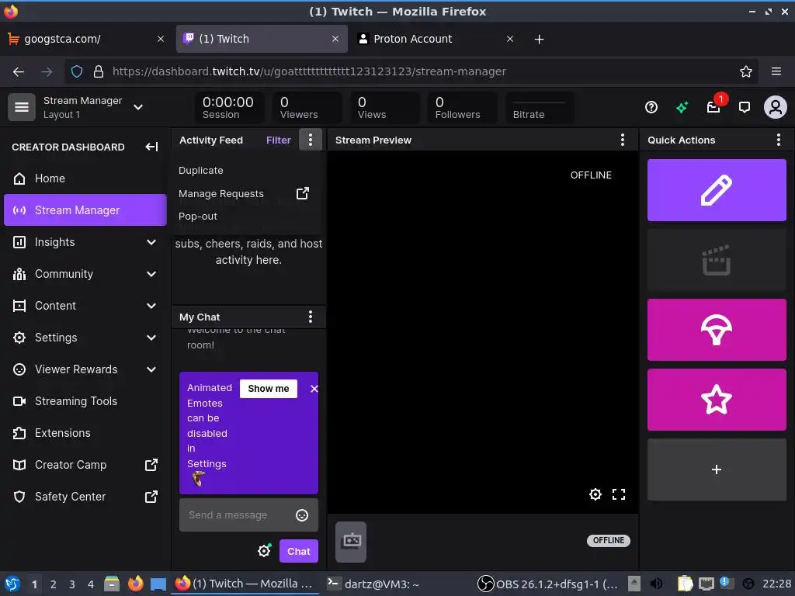Click the Bitrate stat box
This screenshot has height=596, width=795.
[x=540, y=107]
